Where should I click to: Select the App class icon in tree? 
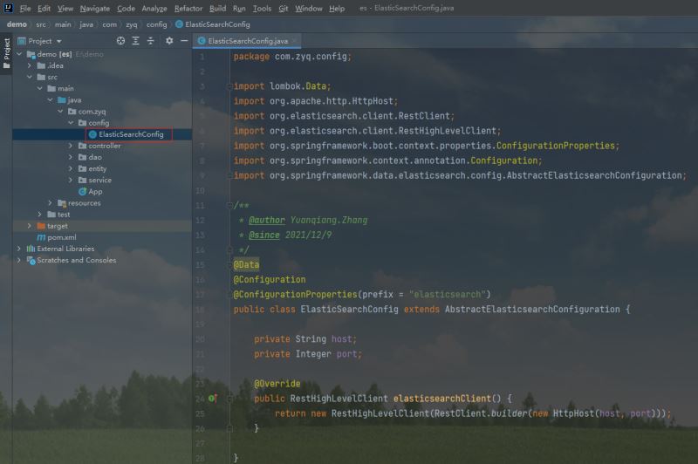point(82,191)
